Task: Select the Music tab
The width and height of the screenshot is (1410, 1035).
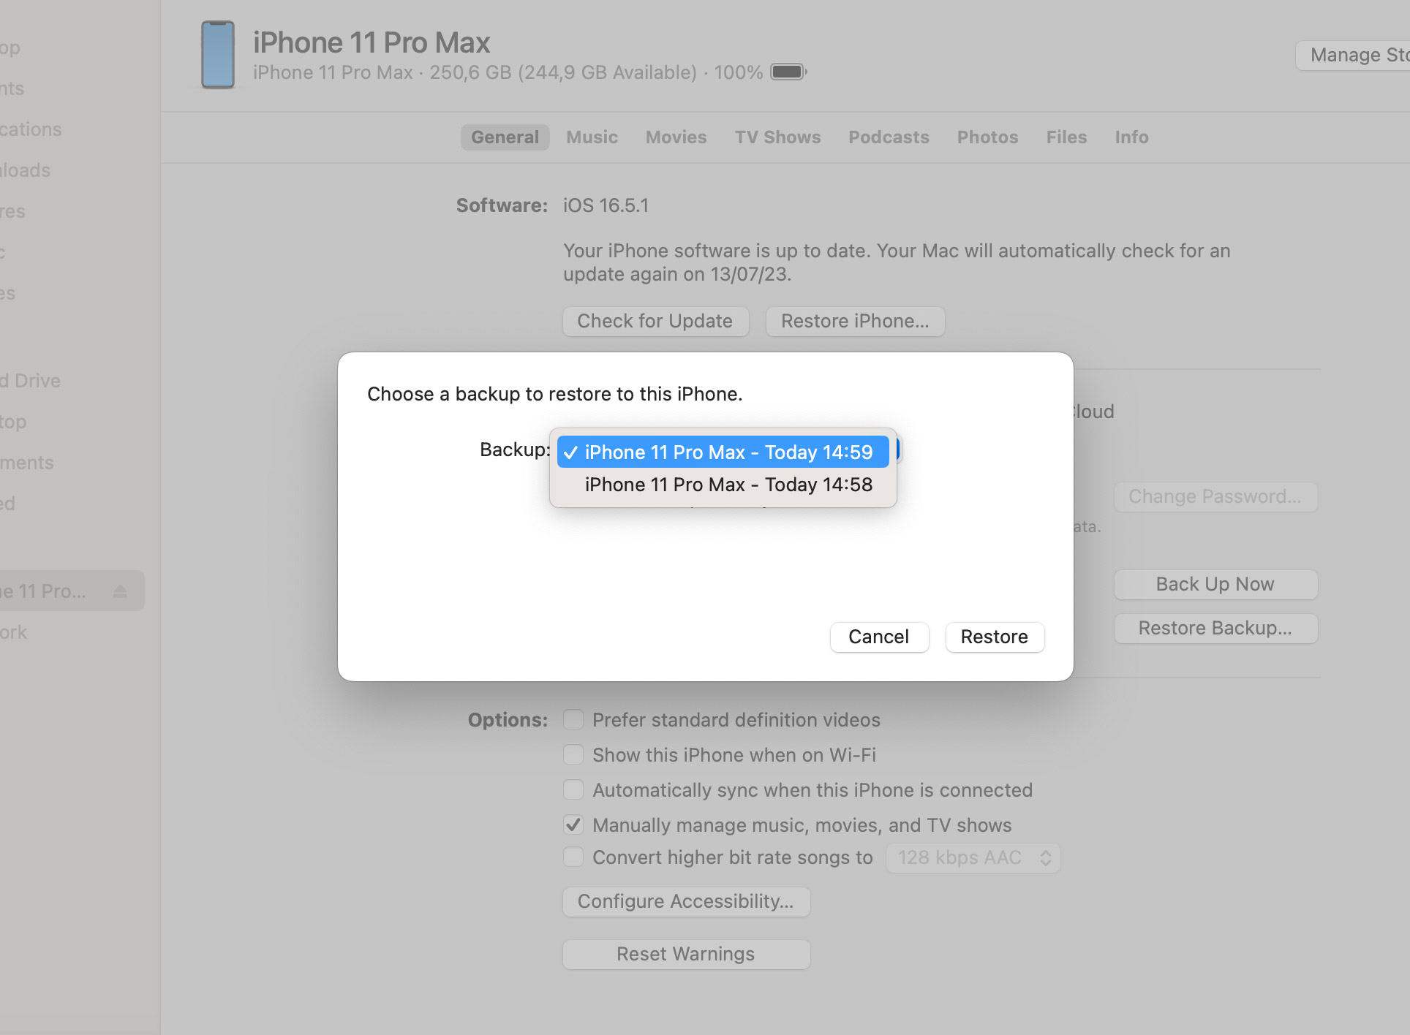Action: 591,137
